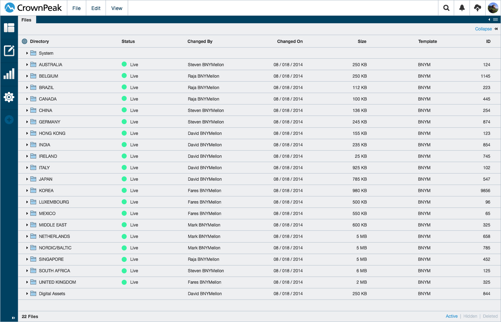Image resolution: width=501 pixels, height=322 pixels.
Task: Open the settings gear in the sidebar
Action: tap(9, 97)
